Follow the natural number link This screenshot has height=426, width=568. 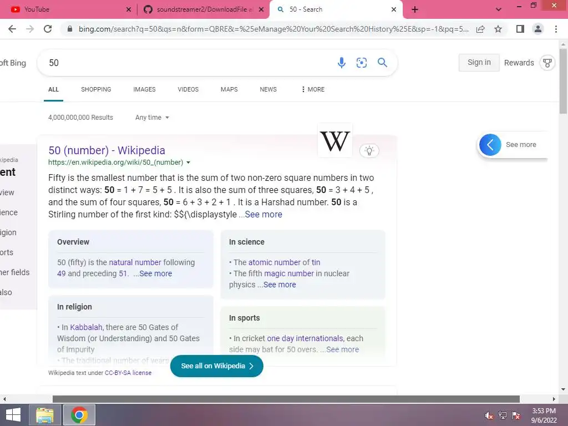click(x=135, y=262)
